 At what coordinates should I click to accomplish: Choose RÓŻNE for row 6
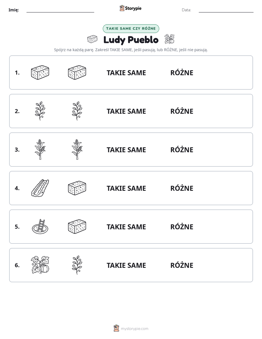(182, 265)
